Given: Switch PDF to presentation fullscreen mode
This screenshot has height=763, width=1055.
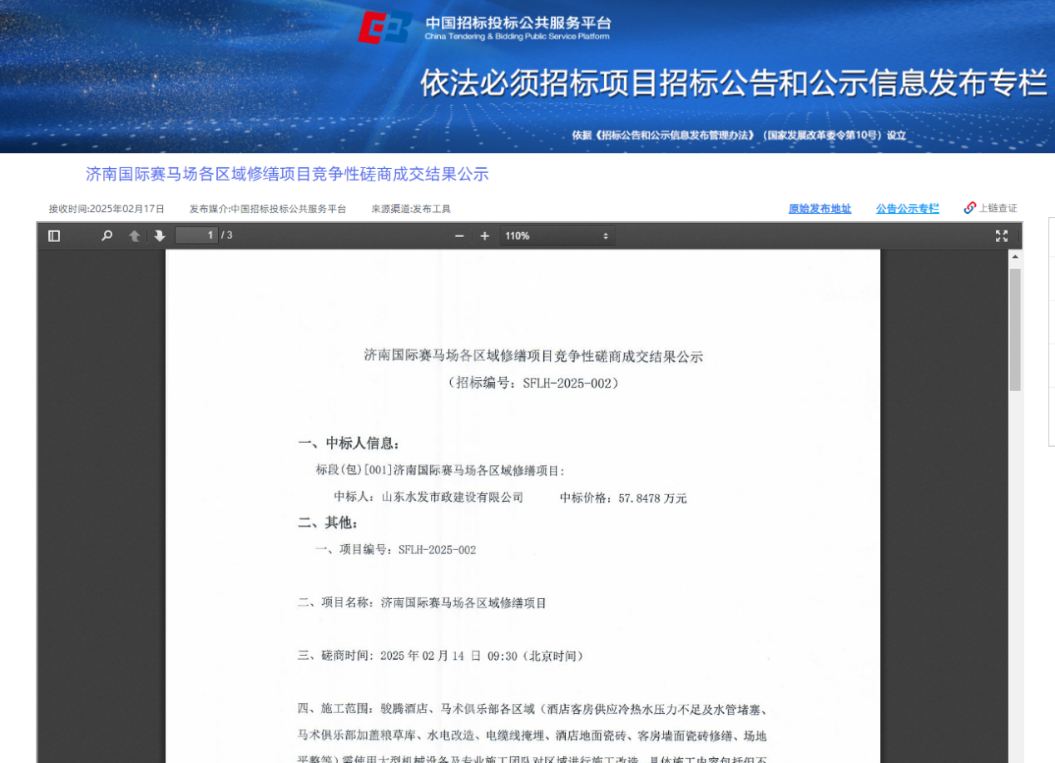Looking at the screenshot, I should (x=1001, y=236).
